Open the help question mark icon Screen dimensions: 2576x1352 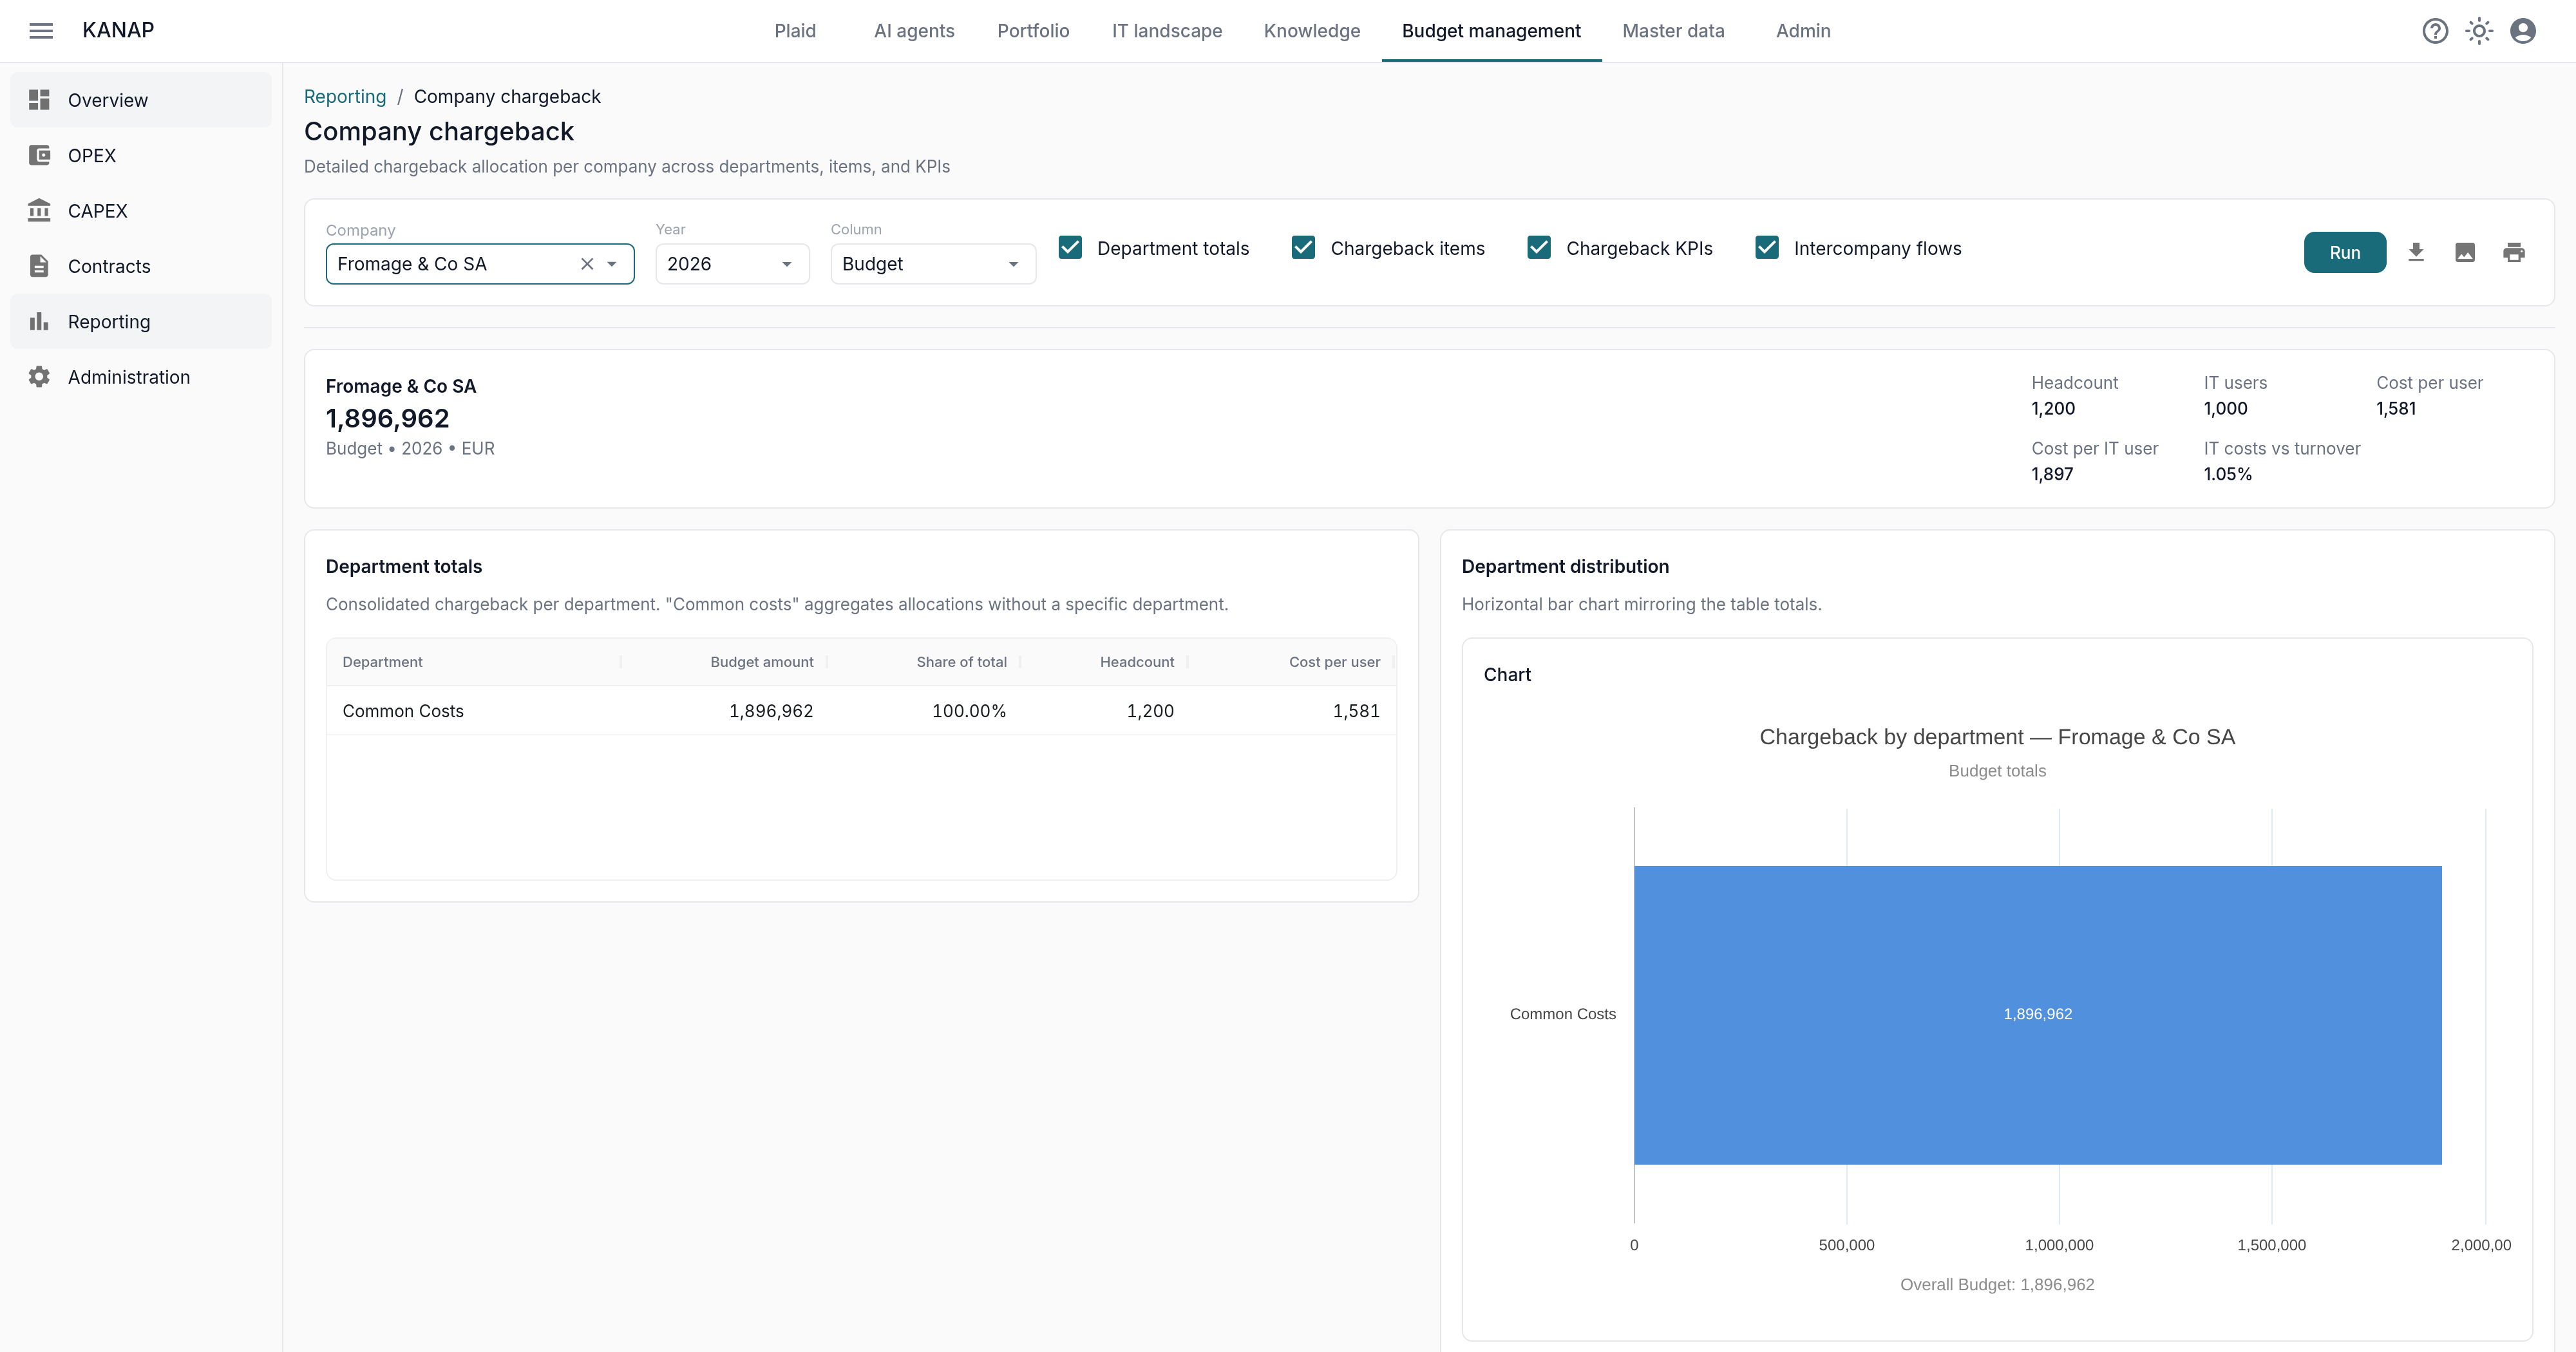(2435, 31)
